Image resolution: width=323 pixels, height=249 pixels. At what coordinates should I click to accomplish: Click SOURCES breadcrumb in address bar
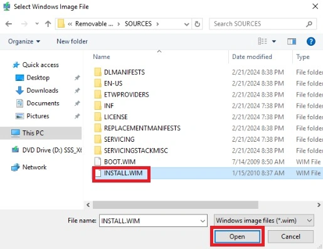(x=138, y=24)
